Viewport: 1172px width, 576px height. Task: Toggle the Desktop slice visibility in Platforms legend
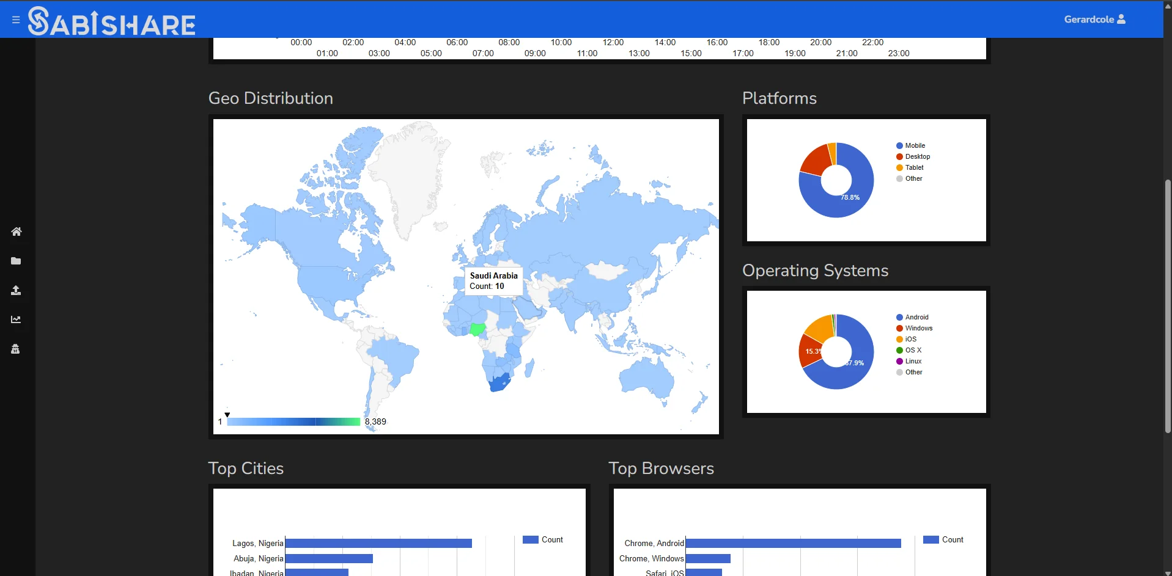coord(913,156)
